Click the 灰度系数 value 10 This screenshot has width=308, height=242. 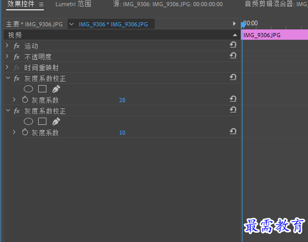[x=122, y=133]
